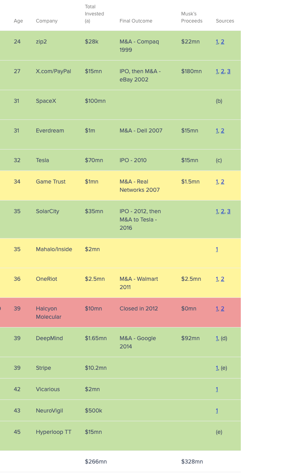Open source link 1 for zip2
The width and height of the screenshot is (287, 475).
[x=217, y=42]
